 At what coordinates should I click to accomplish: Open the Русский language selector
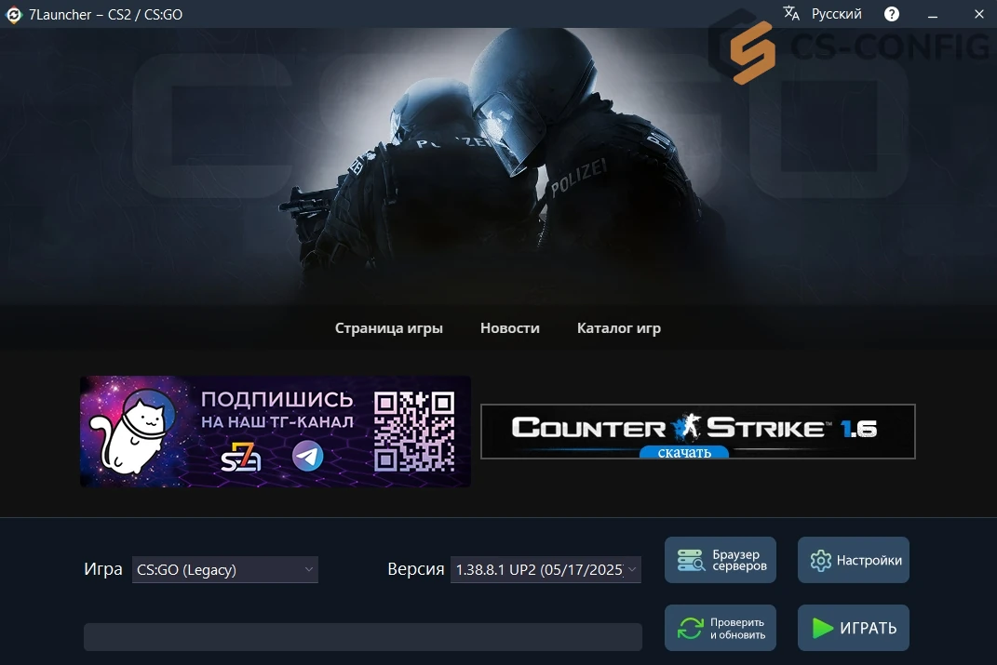click(836, 14)
